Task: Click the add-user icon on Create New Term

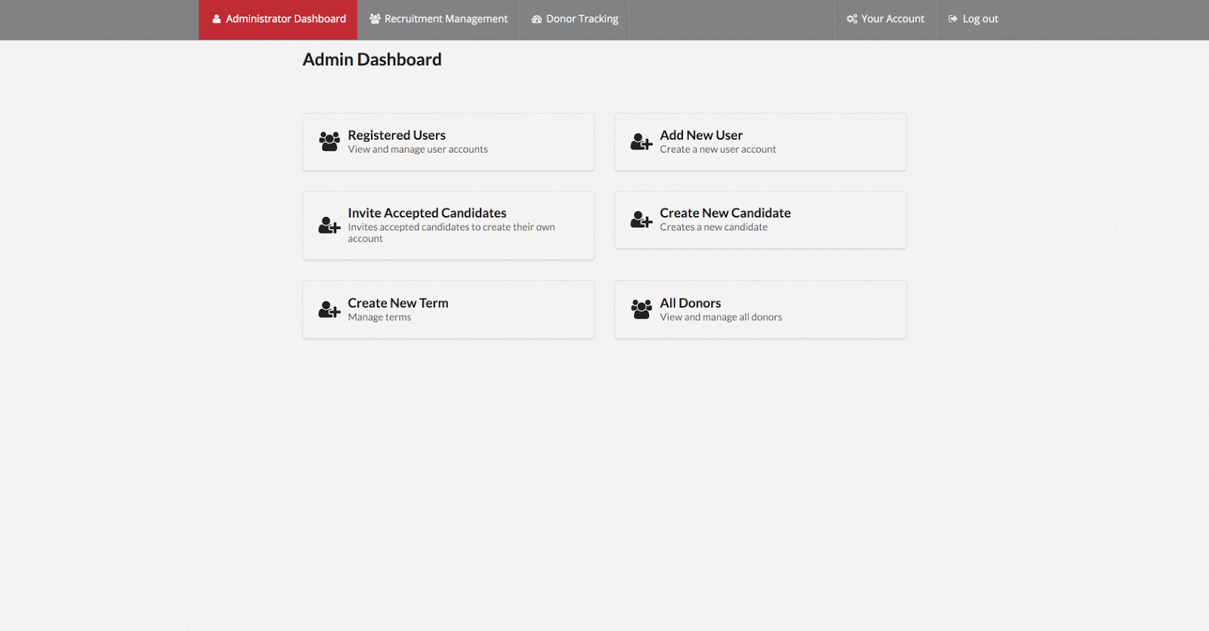Action: click(329, 309)
